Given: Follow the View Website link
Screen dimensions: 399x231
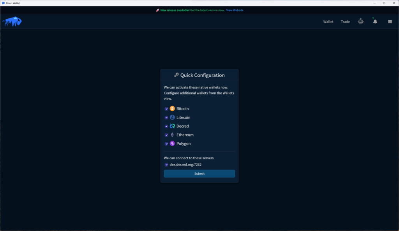Looking at the screenshot, I should point(235,10).
